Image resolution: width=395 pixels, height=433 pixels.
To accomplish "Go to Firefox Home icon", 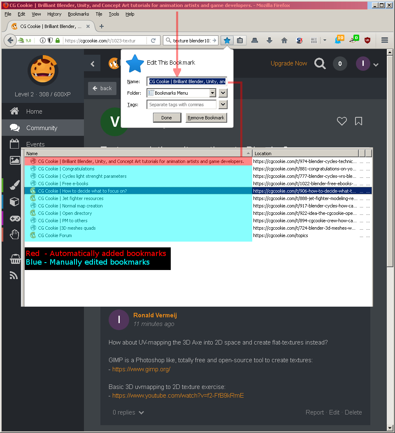I will point(284,41).
